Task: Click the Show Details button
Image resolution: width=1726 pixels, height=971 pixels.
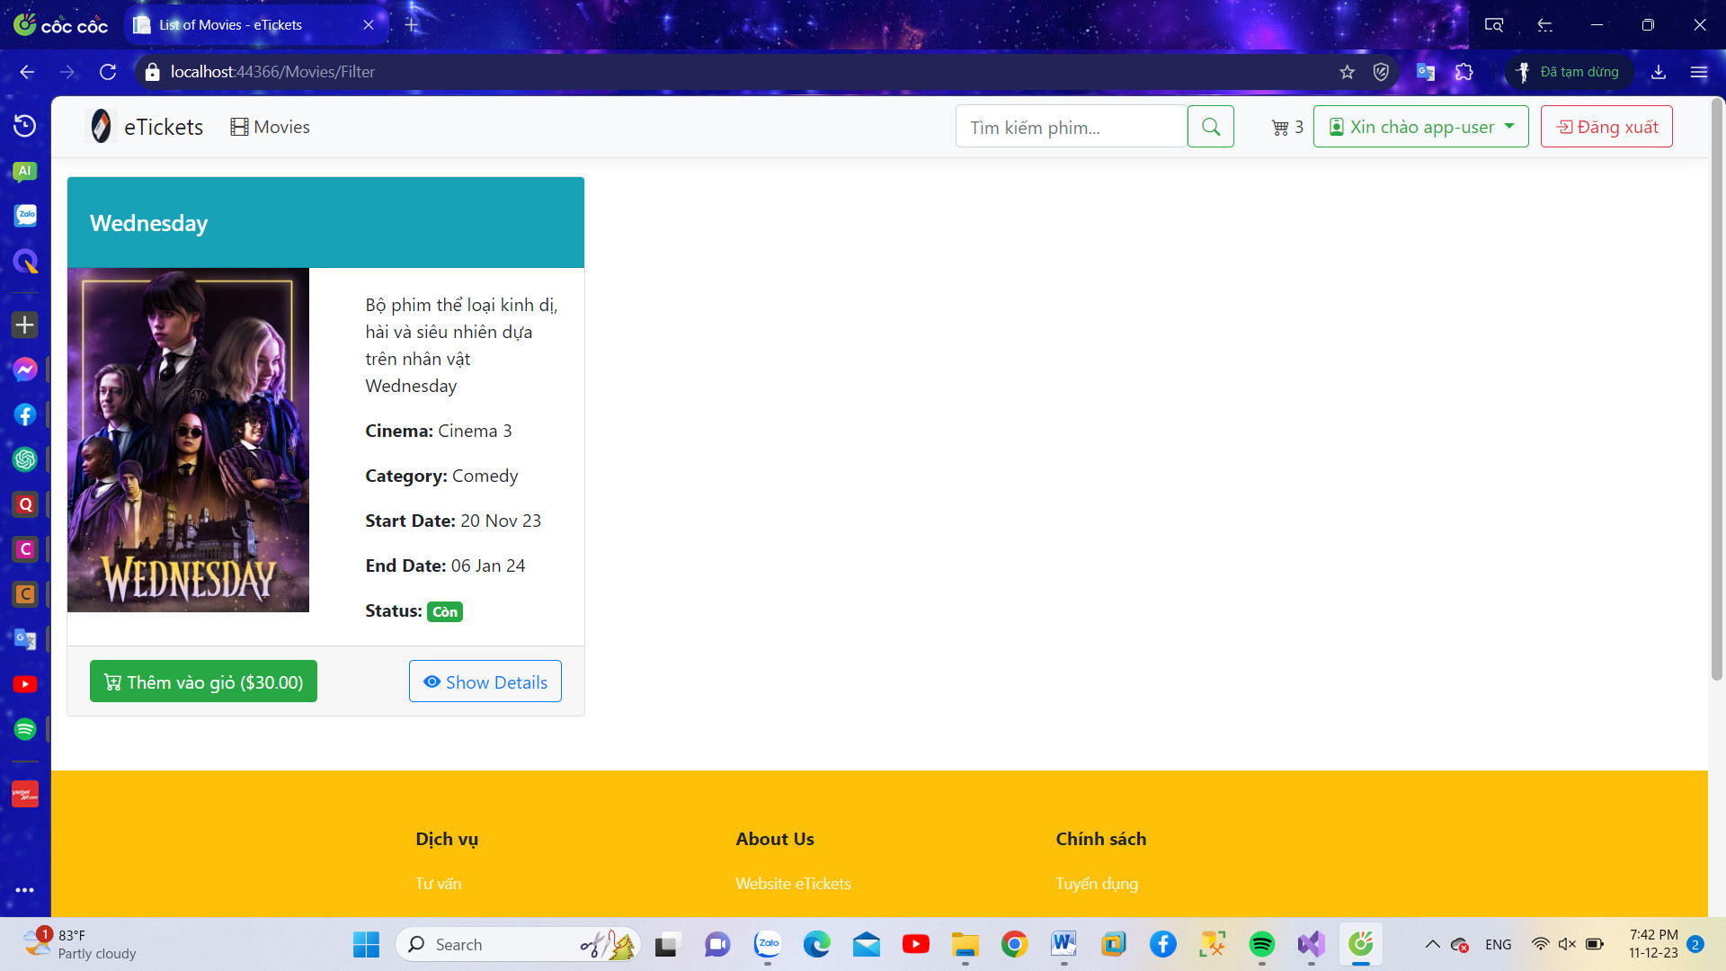Action: pyautogui.click(x=485, y=681)
